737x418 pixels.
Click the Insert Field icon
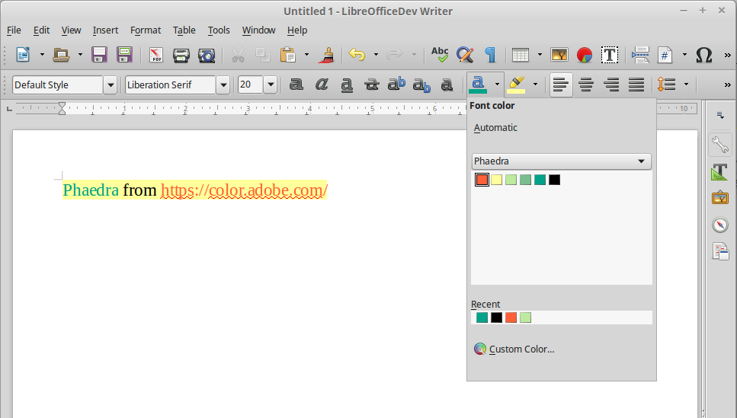[x=665, y=55]
